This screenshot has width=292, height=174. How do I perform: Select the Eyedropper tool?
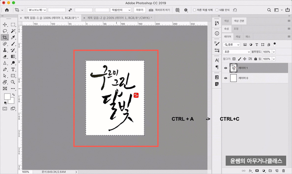click(x=13, y=37)
